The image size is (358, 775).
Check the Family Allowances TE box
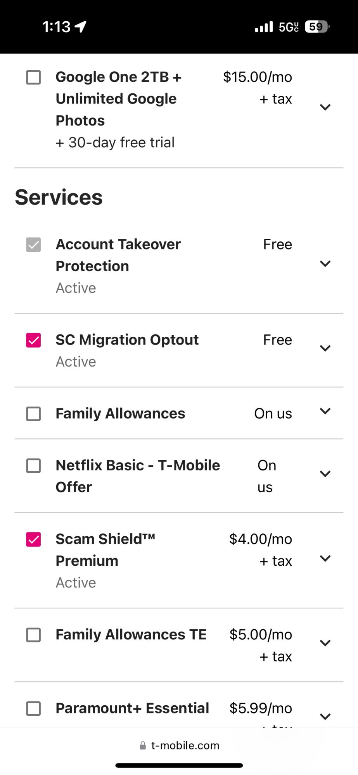pos(33,635)
